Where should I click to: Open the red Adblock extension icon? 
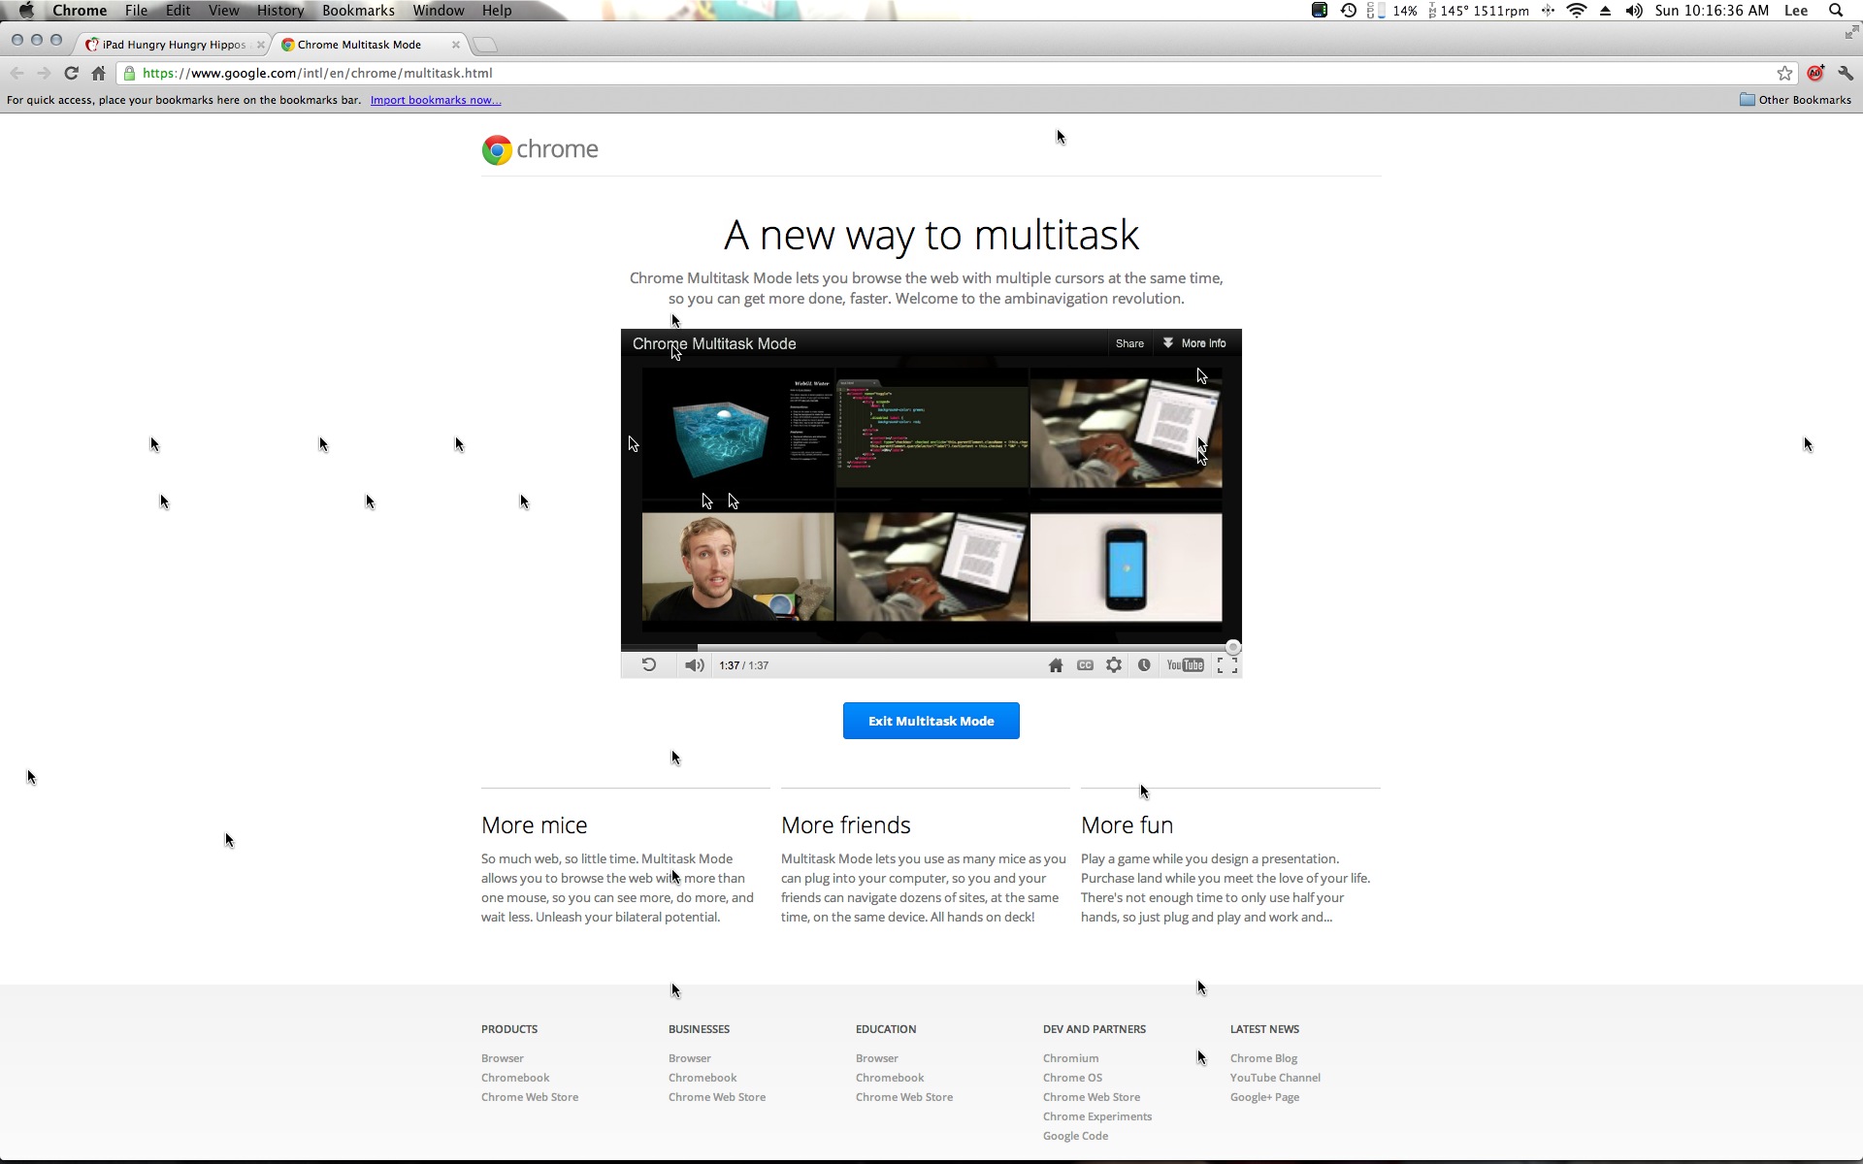[x=1815, y=73]
